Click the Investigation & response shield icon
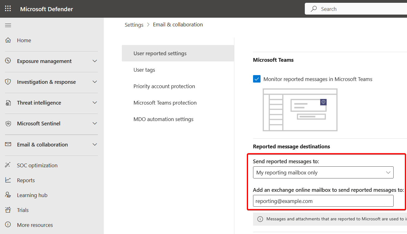Image resolution: width=407 pixels, height=234 pixels. tap(8, 82)
